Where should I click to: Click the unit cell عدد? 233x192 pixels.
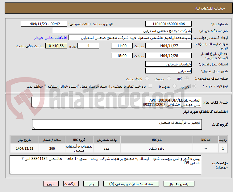107,148
